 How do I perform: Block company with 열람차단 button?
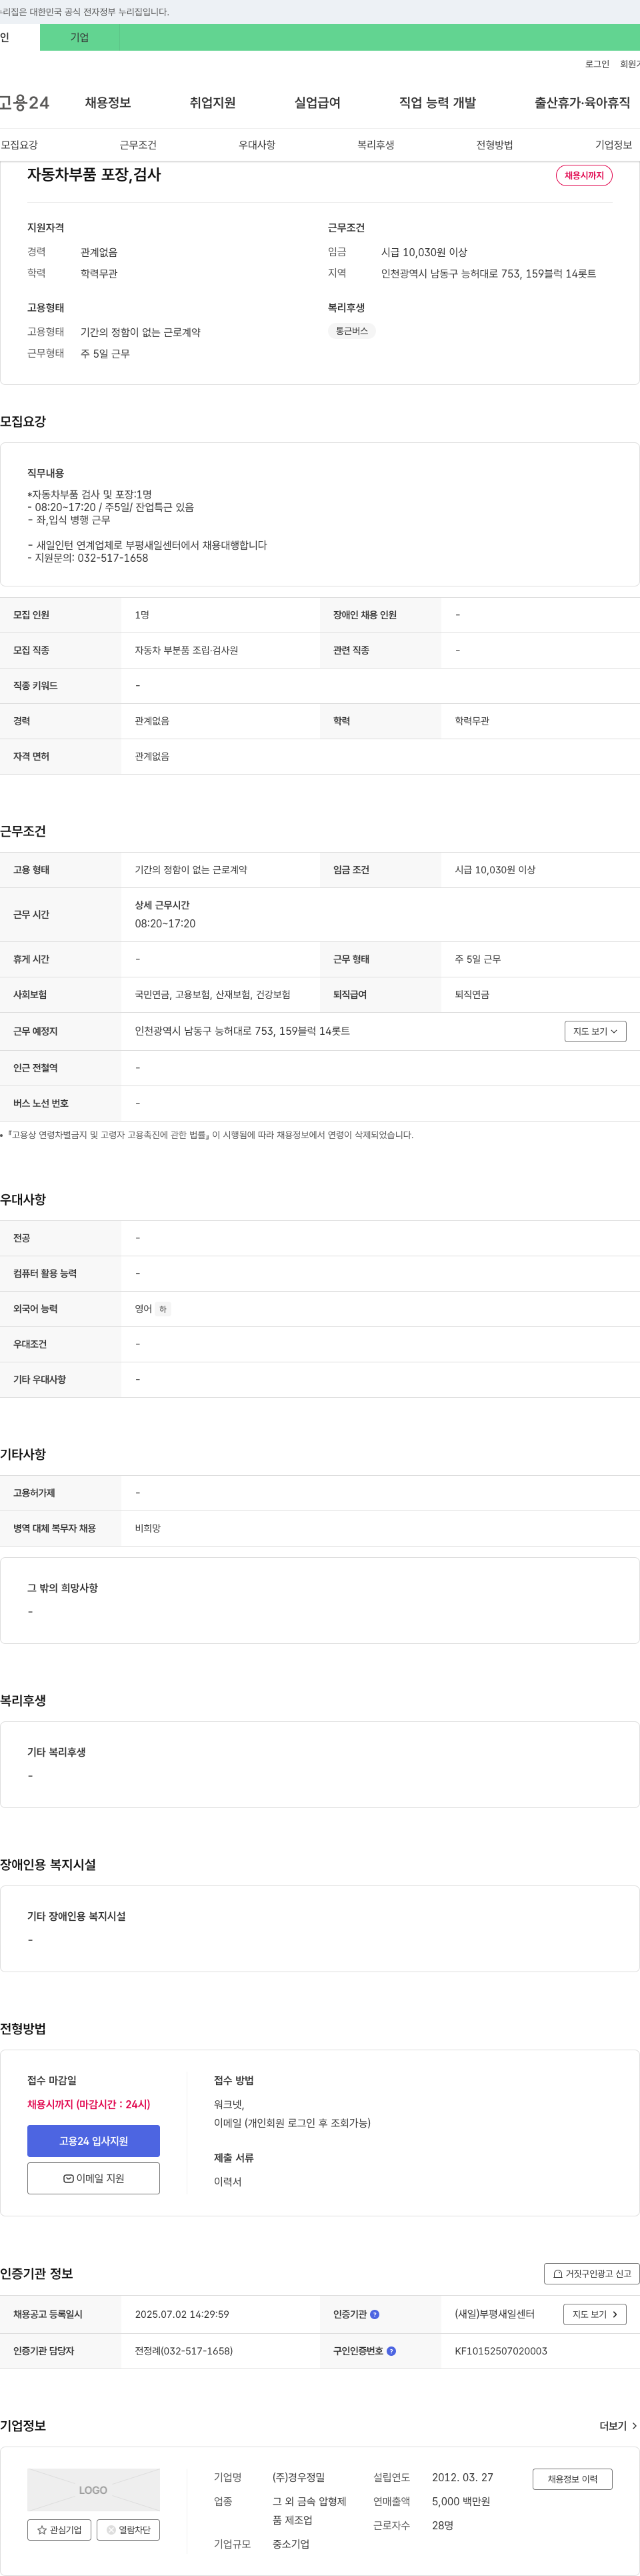128,2529
